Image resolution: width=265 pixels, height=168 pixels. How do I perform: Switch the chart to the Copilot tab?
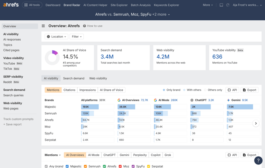coord(155,155)
